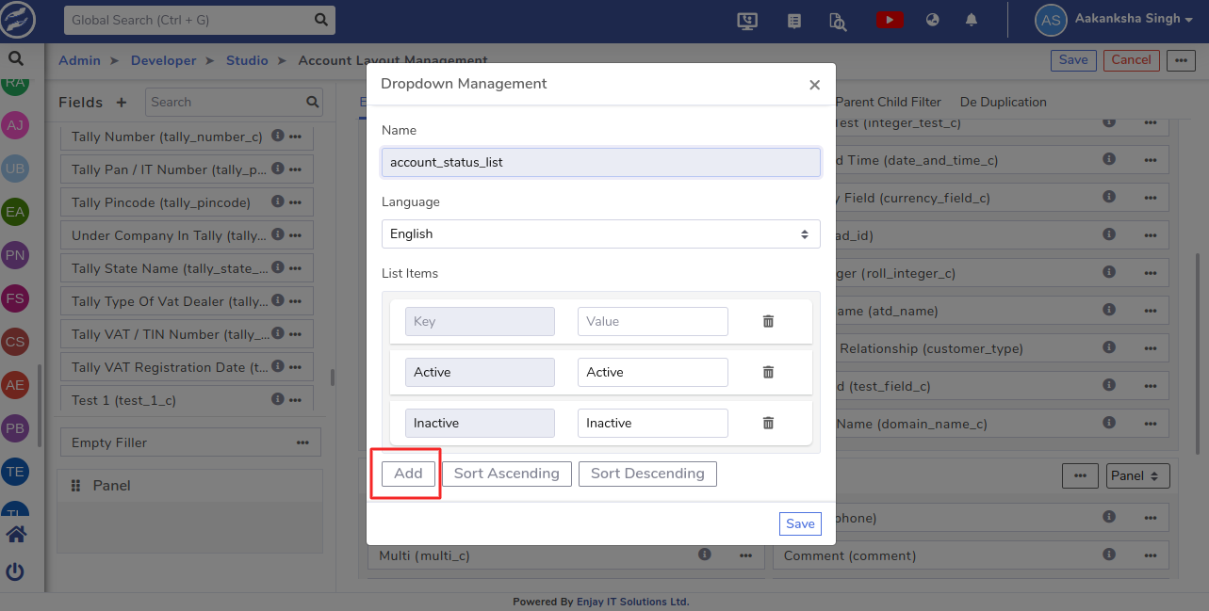Open the document list icon in the top bar
This screenshot has width=1209, height=611.
tap(793, 20)
